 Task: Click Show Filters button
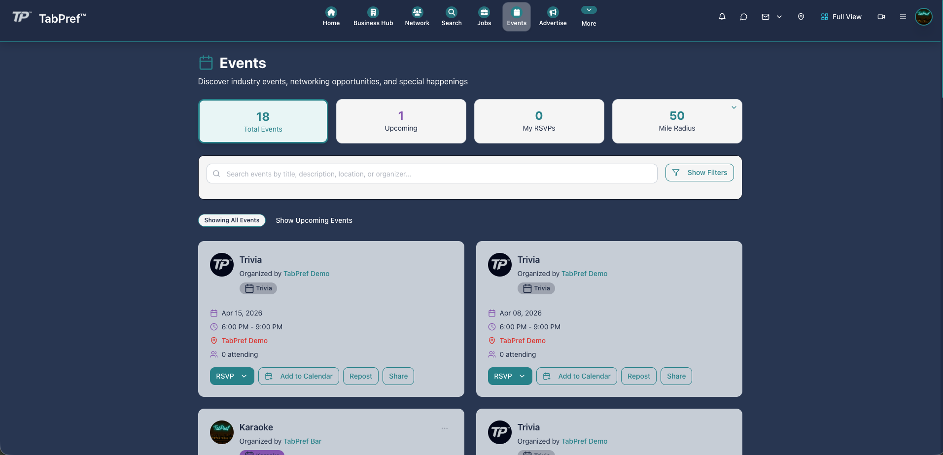(x=699, y=173)
